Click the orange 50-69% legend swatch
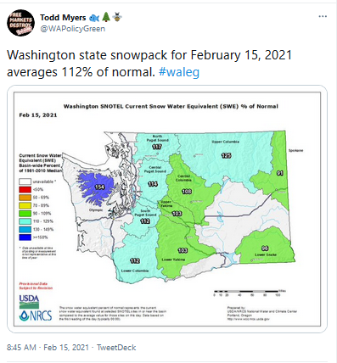The width and height of the screenshot is (337, 363). pos(25,198)
